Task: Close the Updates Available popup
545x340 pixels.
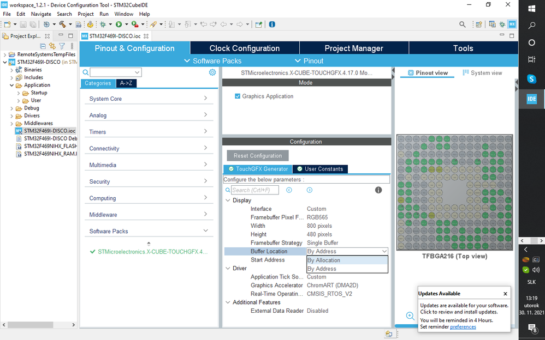Action: tap(505, 294)
